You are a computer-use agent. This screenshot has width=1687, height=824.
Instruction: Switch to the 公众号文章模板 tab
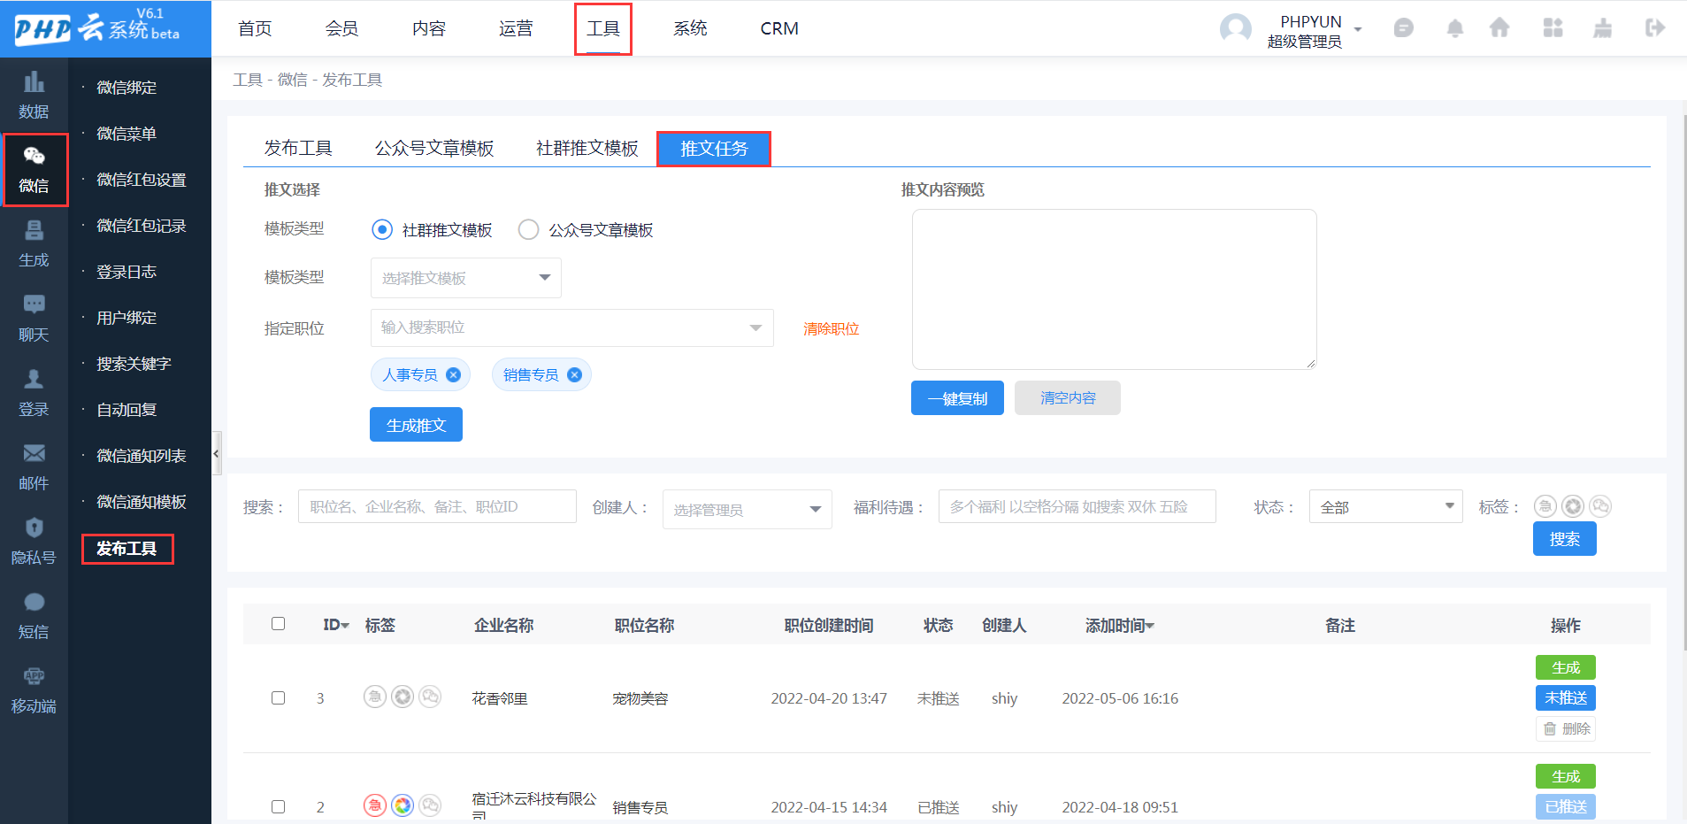coord(434,148)
